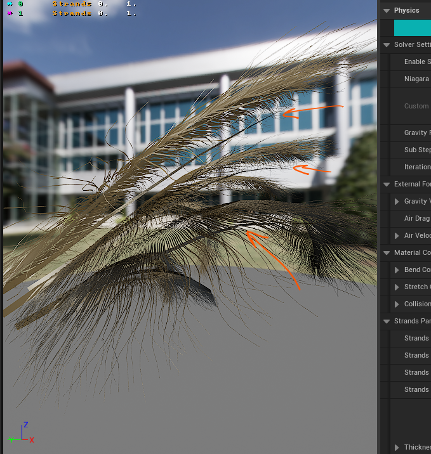Click group 0 strands cyan marker
Image resolution: width=431 pixels, height=454 pixels.
click(x=9, y=4)
